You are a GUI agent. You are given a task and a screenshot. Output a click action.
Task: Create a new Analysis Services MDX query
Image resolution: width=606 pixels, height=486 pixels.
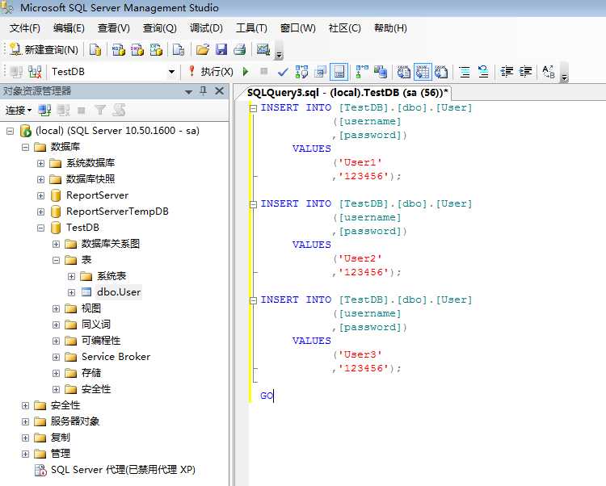tap(119, 50)
